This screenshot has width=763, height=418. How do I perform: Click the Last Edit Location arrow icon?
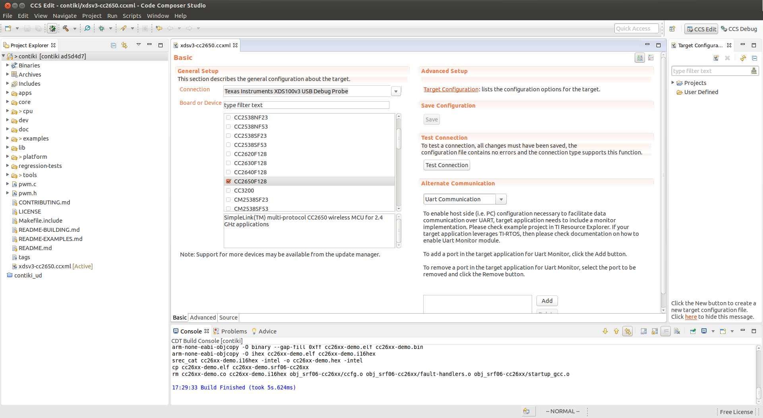coord(159,29)
